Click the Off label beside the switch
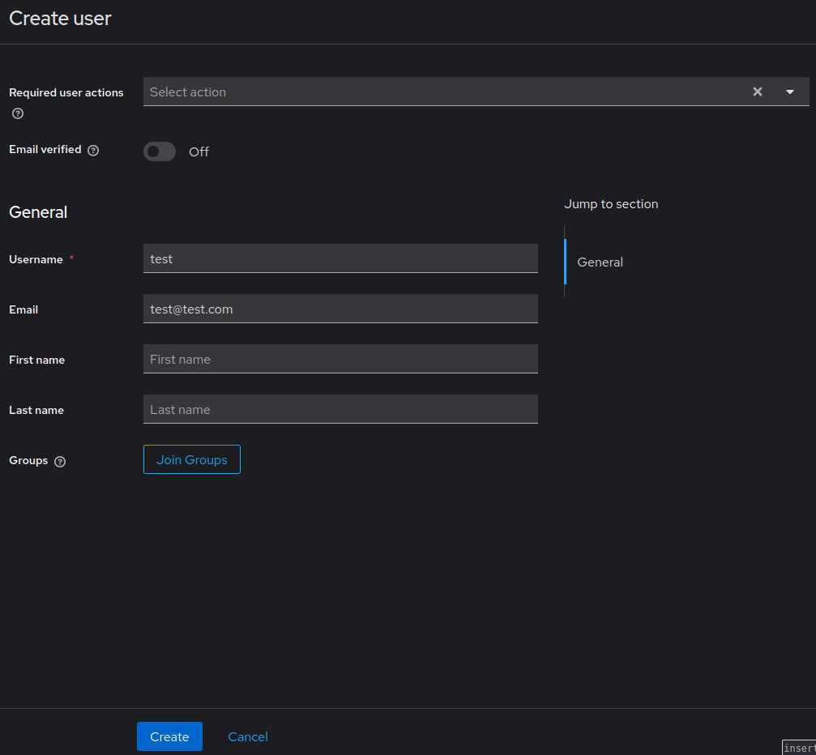The width and height of the screenshot is (816, 755). 199,152
